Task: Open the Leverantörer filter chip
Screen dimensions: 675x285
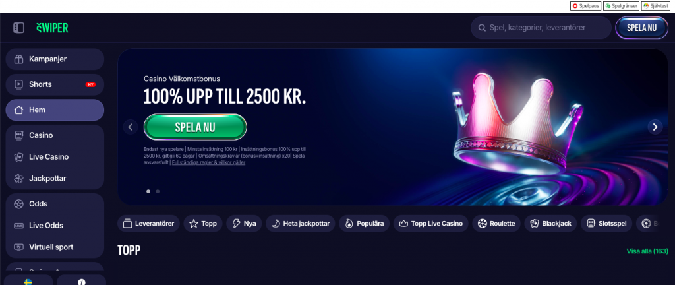Action: (148, 224)
